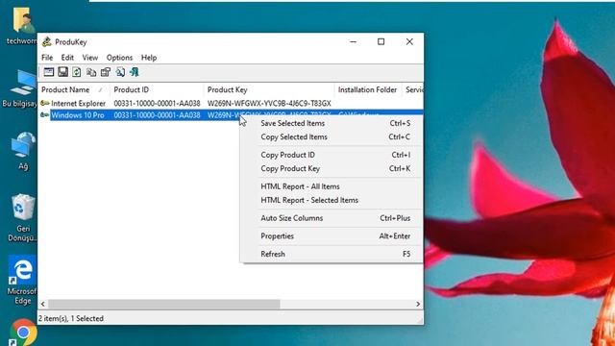The width and height of the screenshot is (615, 346).
Task: Select the Geri Dönüşüm recycle bin icon
Action: point(23,218)
